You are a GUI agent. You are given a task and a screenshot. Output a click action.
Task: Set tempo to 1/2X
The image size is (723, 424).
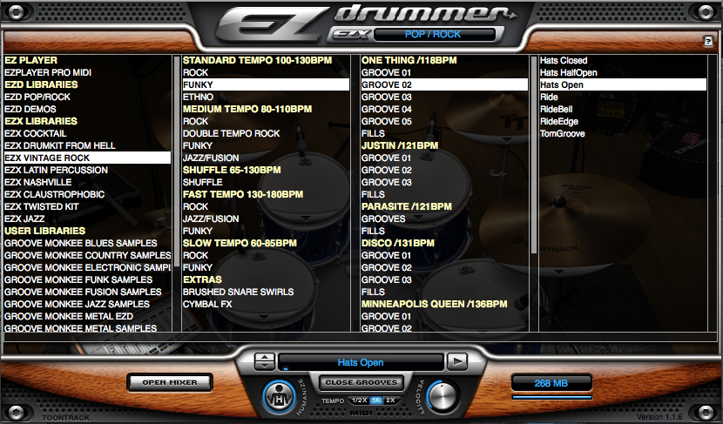pyautogui.click(x=359, y=400)
